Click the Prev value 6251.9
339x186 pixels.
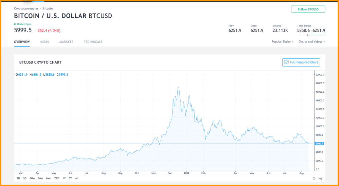[x=235, y=31]
